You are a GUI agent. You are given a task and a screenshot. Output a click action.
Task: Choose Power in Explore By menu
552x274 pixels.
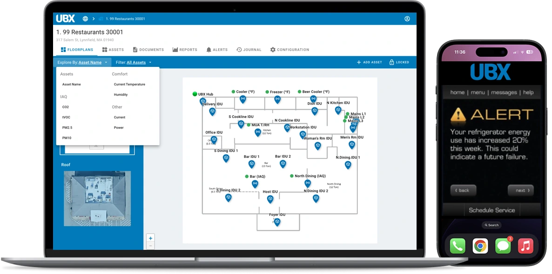[x=119, y=128]
